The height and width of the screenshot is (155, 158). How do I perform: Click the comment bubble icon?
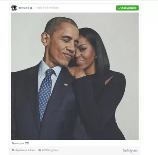(x=40, y=150)
